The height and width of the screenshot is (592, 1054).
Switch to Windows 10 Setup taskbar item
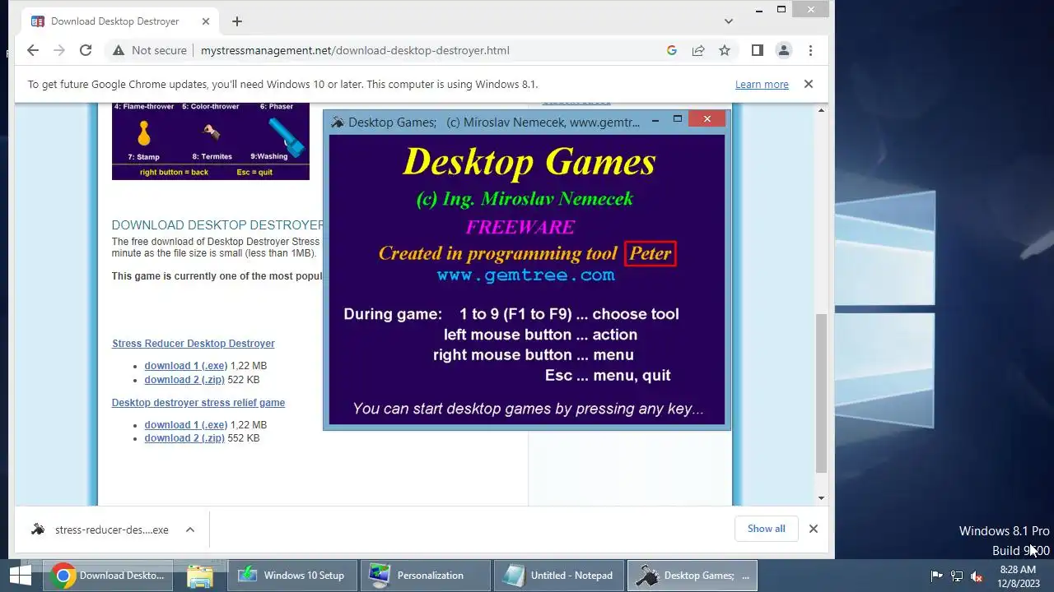tap(292, 576)
